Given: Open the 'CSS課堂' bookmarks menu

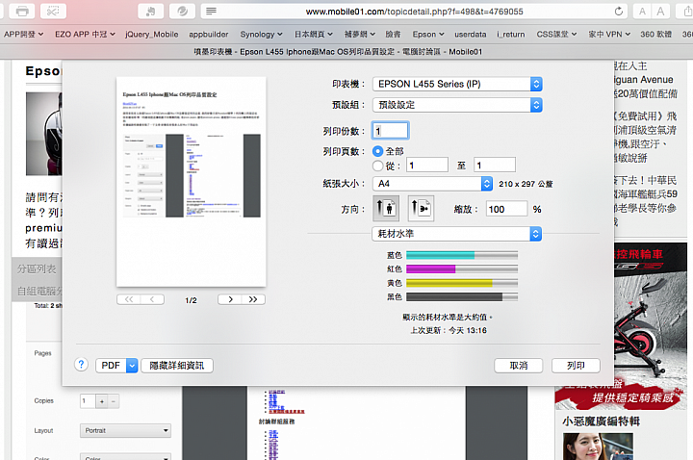Looking at the screenshot, I should click(556, 34).
